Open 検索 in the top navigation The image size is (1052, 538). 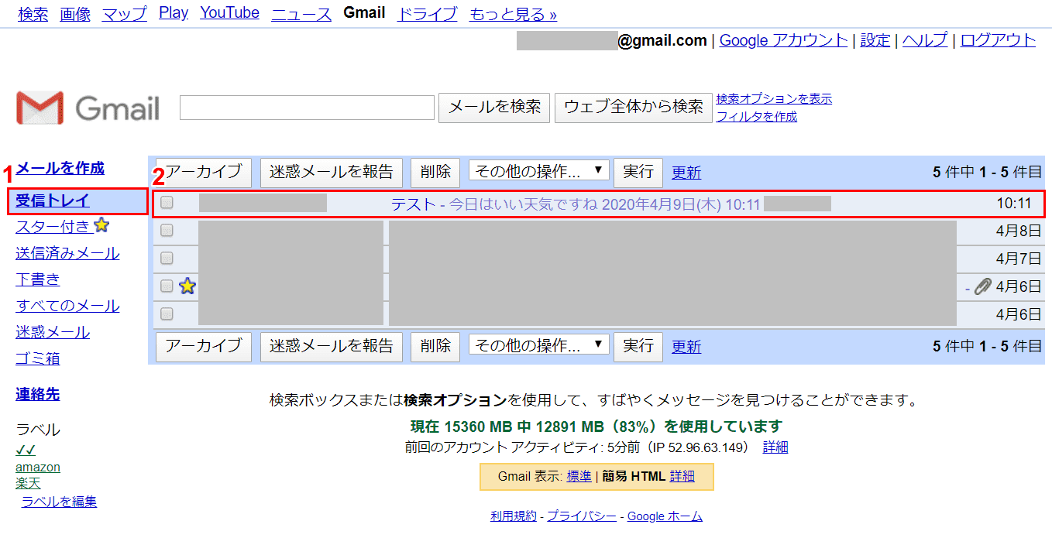[33, 14]
